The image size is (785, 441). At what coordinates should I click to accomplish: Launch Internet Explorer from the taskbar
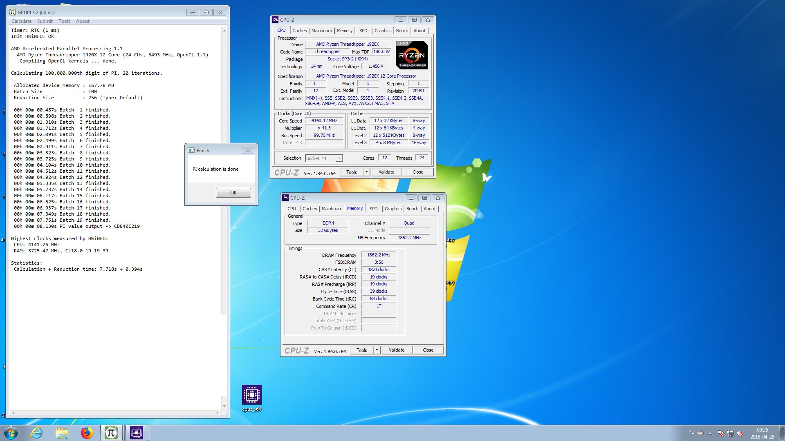click(x=37, y=433)
